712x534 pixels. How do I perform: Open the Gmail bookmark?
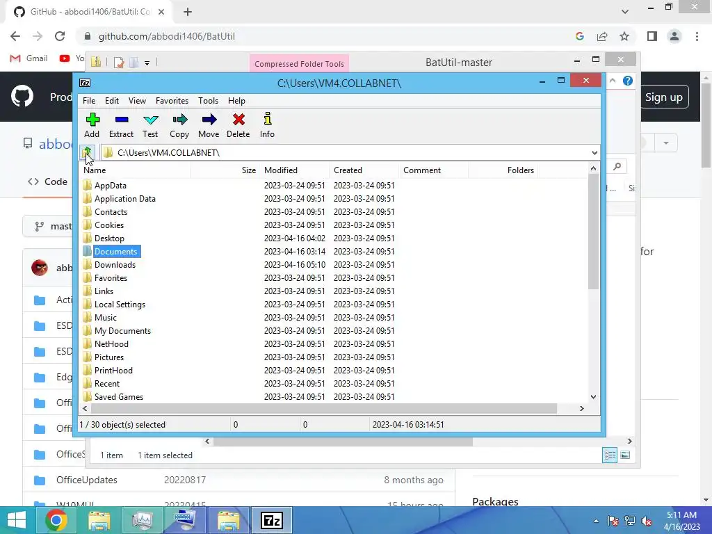point(29,58)
